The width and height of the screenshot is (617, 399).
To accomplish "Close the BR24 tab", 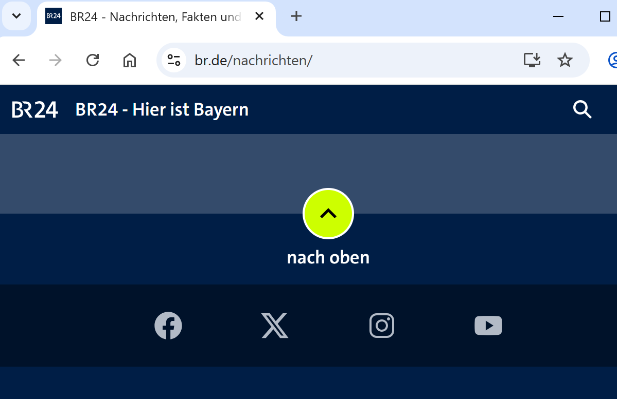I will (x=259, y=16).
